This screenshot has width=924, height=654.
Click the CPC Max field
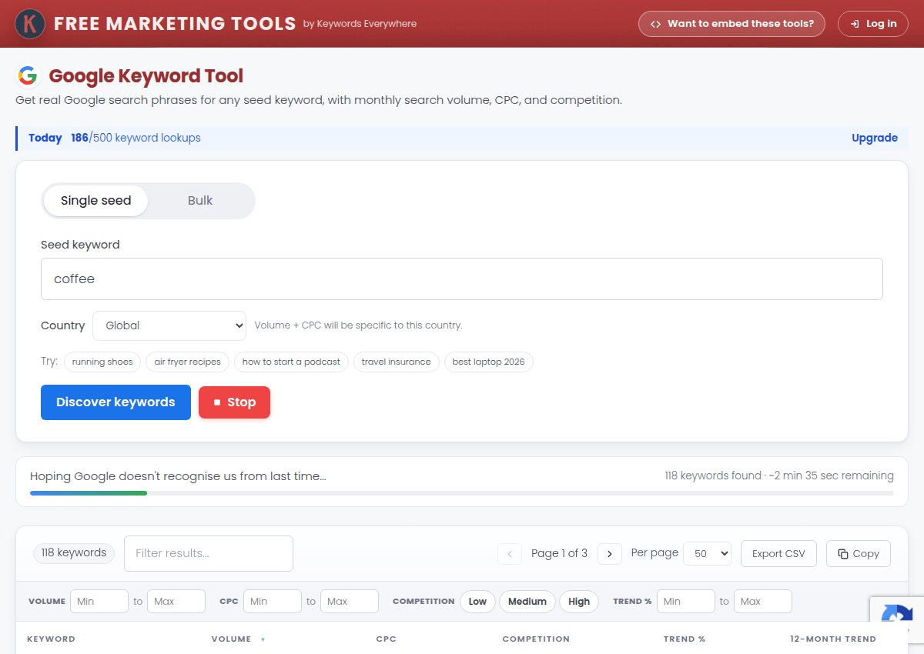(350, 602)
